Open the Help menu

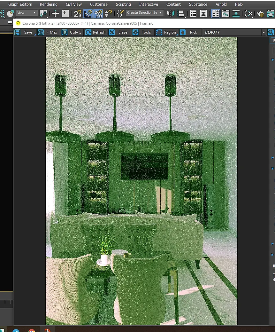pos(239,4)
